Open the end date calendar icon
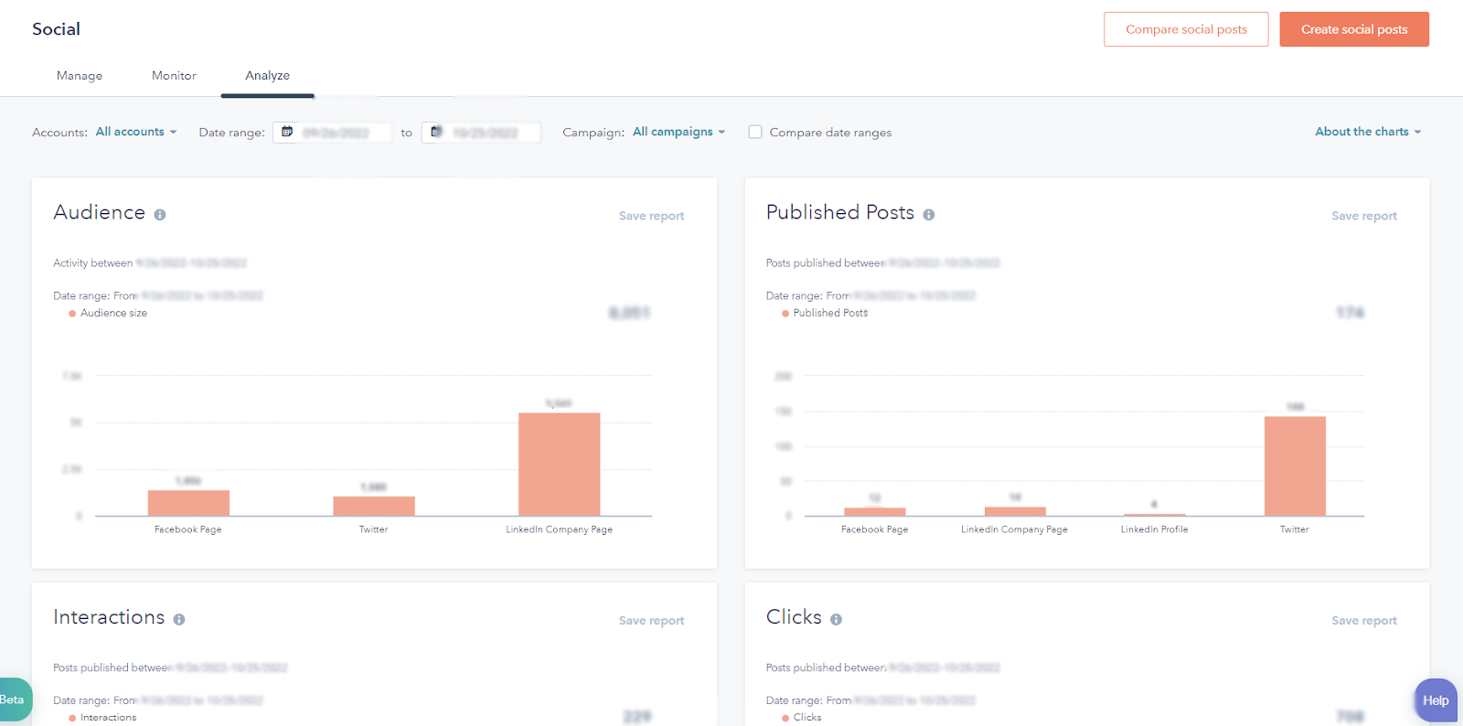The image size is (1463, 726). coord(436,132)
